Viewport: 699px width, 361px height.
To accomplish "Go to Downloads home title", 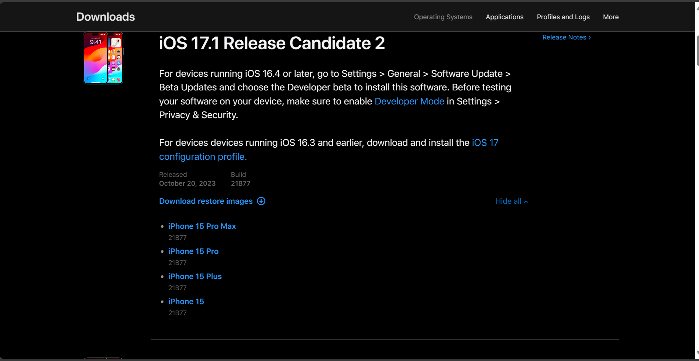I will [106, 17].
